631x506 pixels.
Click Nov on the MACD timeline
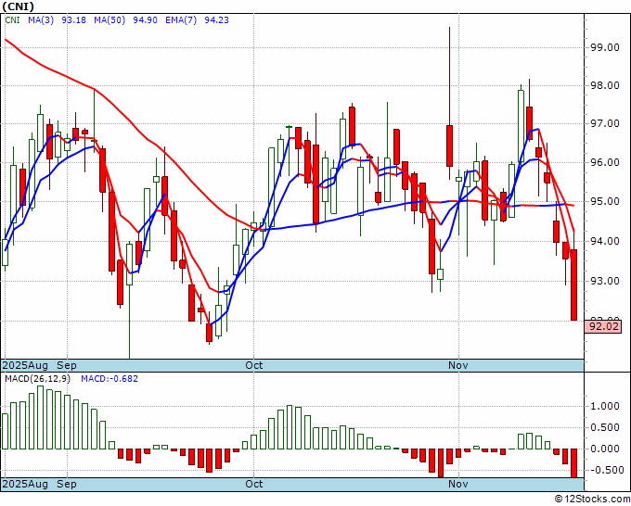(458, 484)
